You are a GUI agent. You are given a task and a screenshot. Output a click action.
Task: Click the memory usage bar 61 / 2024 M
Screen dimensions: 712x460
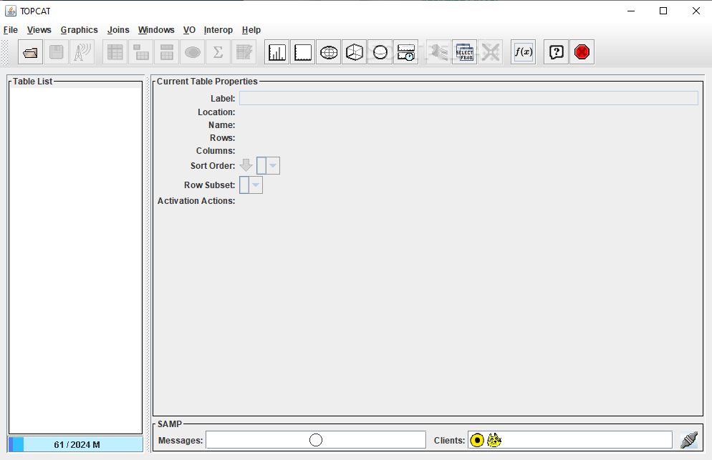(75, 444)
